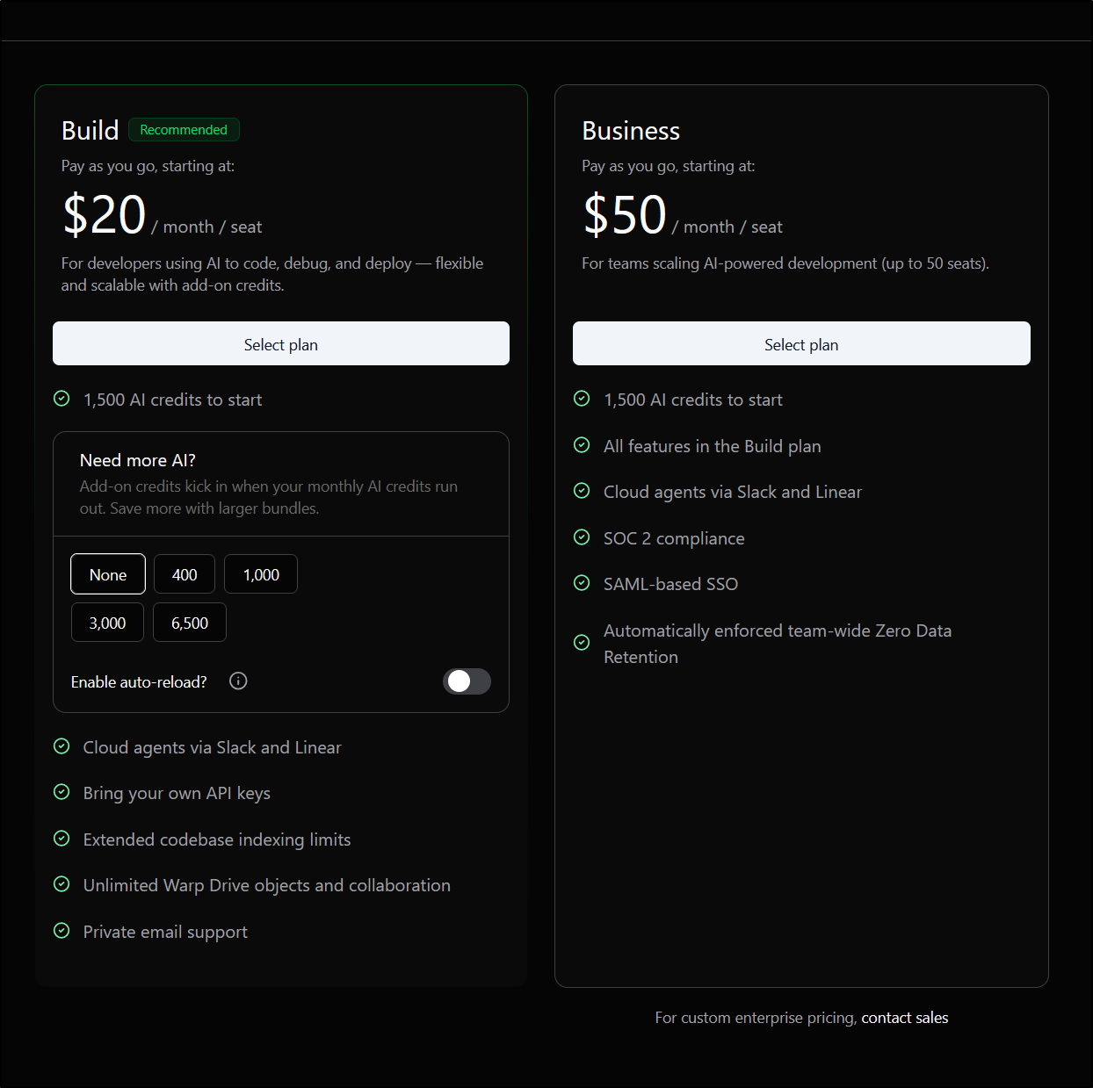Screen dimensions: 1093x1088
Task: Click checkmark icon next to Bring your own API keys
Action: pos(62,792)
